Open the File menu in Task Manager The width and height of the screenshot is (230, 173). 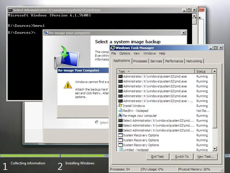click(114, 53)
